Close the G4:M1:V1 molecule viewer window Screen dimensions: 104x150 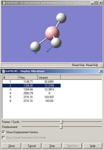(x=101, y=3)
